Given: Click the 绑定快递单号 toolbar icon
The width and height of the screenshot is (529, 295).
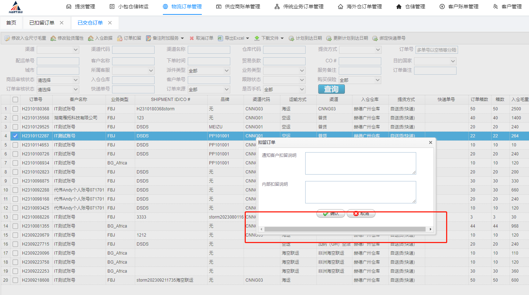Looking at the screenshot, I should 375,38.
